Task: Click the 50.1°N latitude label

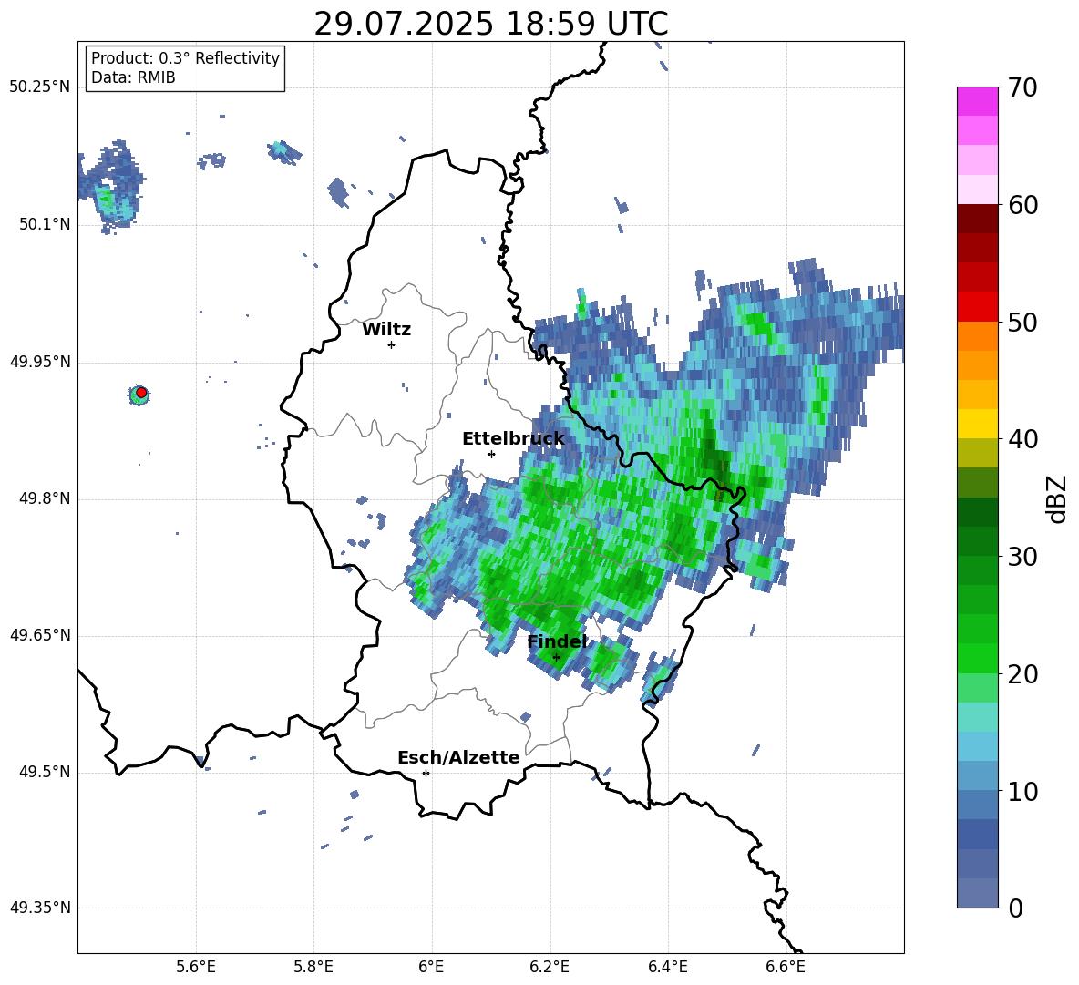Action: [44, 224]
